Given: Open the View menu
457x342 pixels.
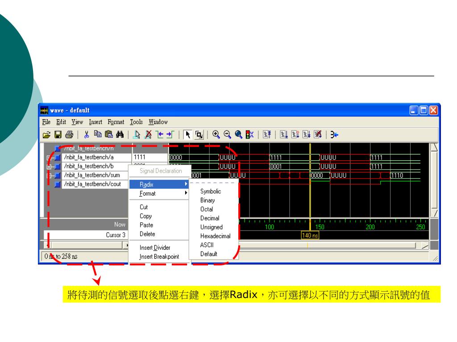Looking at the screenshot, I should point(77,122).
